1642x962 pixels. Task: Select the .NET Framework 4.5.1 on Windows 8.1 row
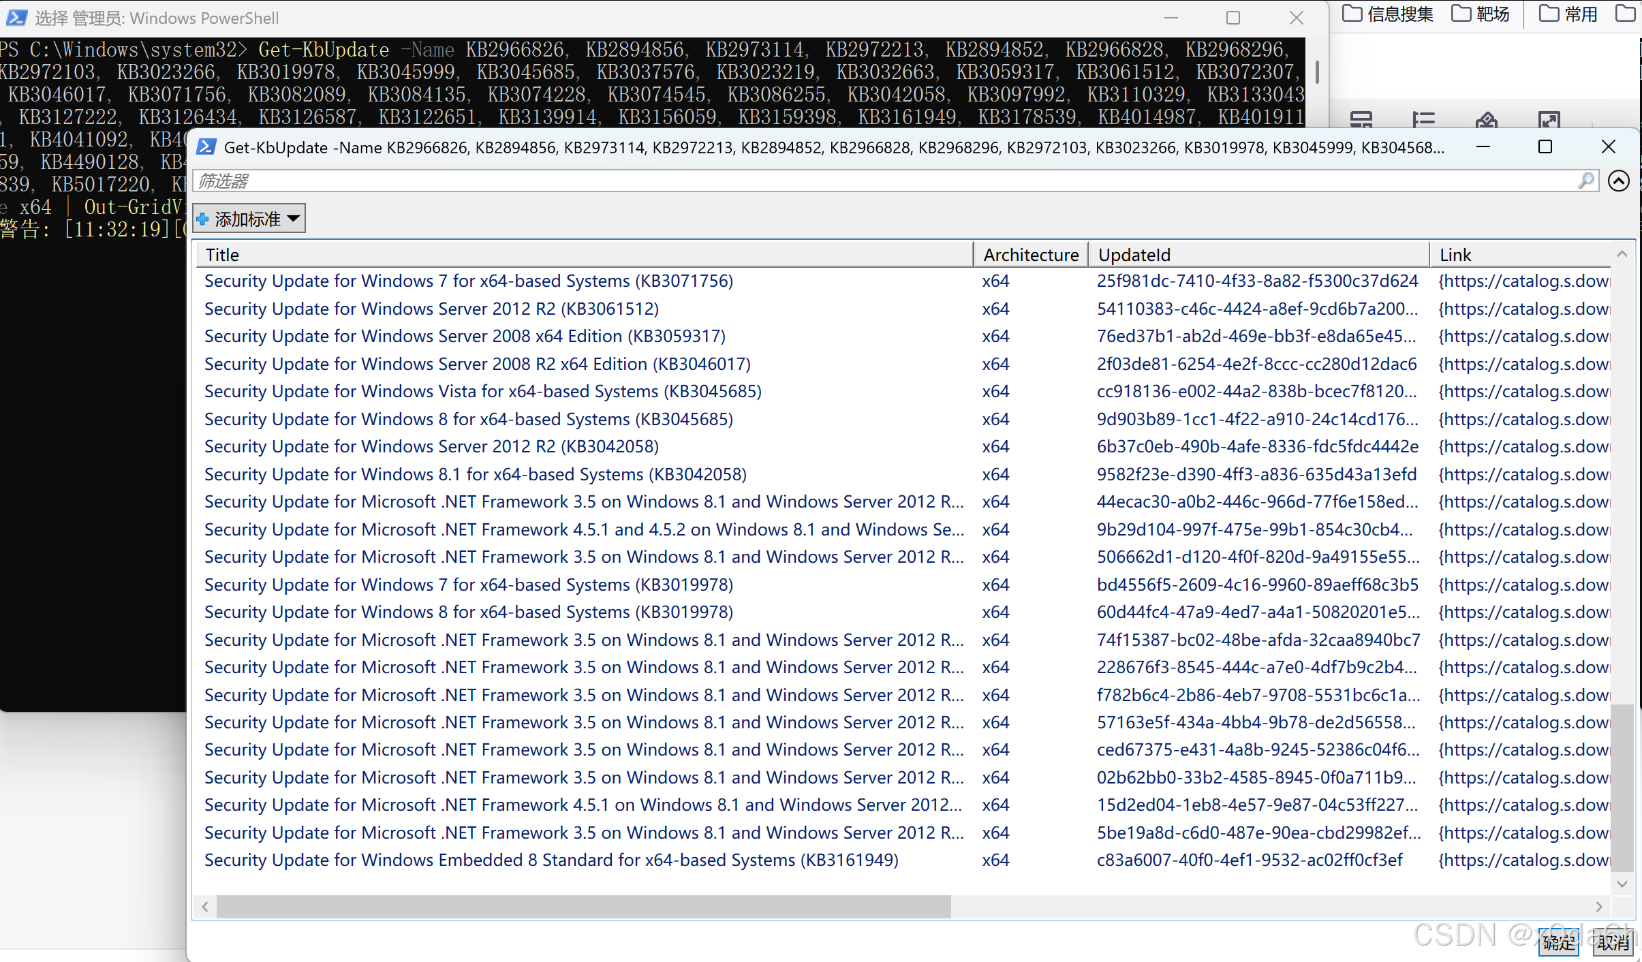tap(903, 805)
